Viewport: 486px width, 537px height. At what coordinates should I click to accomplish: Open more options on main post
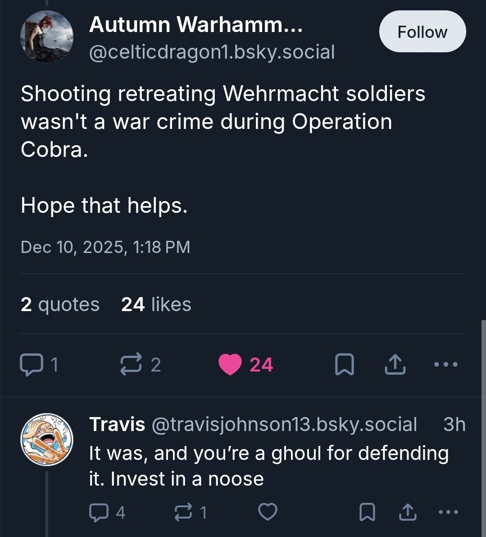tap(446, 364)
